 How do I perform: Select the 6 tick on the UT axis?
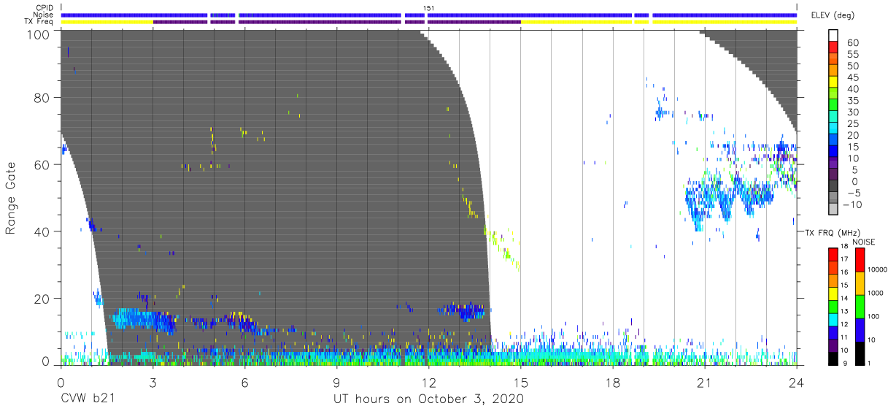click(244, 383)
